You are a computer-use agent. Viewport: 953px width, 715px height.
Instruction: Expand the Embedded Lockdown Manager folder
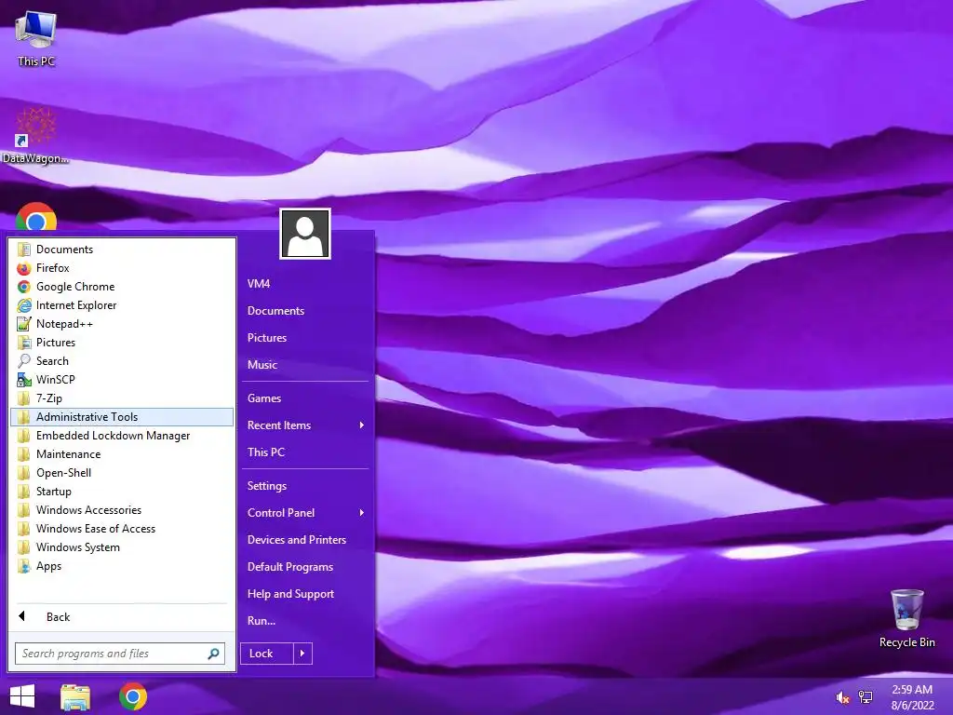point(122,436)
